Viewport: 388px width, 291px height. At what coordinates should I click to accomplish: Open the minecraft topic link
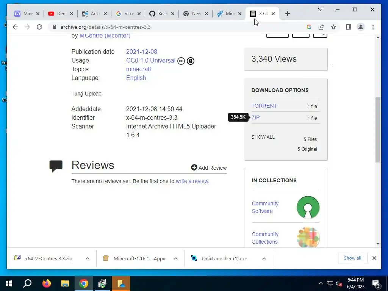click(139, 69)
